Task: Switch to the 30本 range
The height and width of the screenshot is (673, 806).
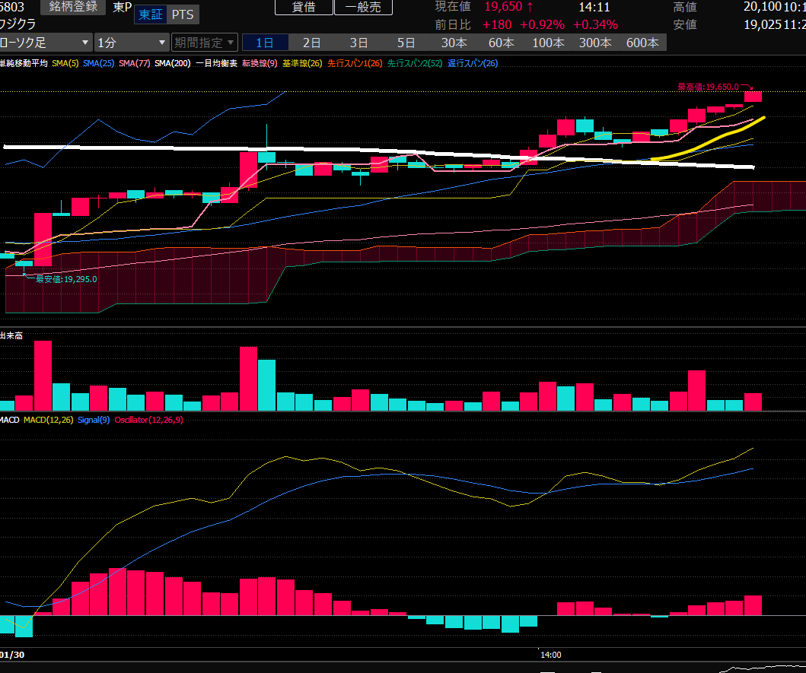Action: click(454, 43)
